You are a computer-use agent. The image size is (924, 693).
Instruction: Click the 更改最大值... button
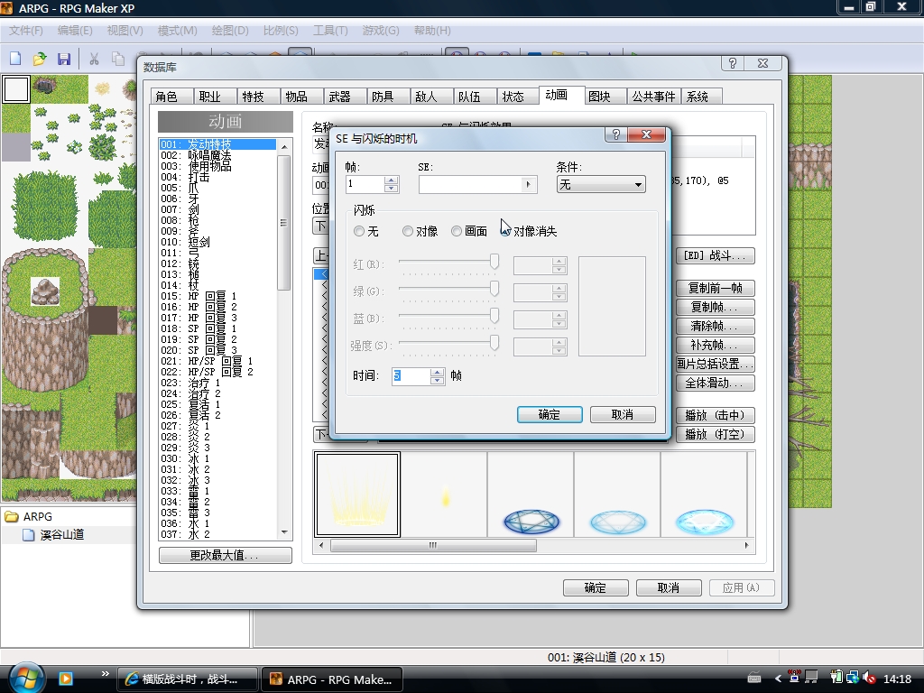[x=225, y=556]
